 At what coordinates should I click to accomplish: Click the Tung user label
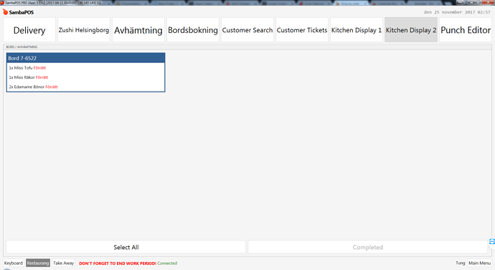[461, 263]
